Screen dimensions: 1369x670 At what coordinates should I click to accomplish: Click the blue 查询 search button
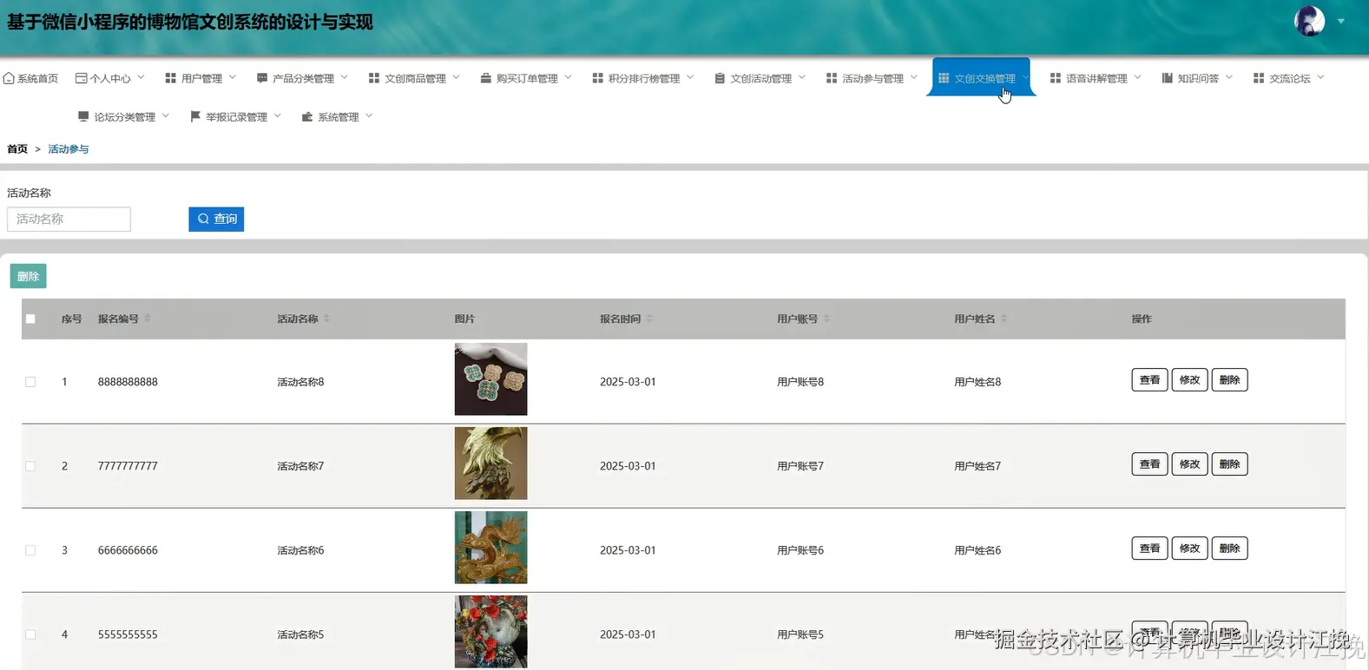pyautogui.click(x=216, y=219)
